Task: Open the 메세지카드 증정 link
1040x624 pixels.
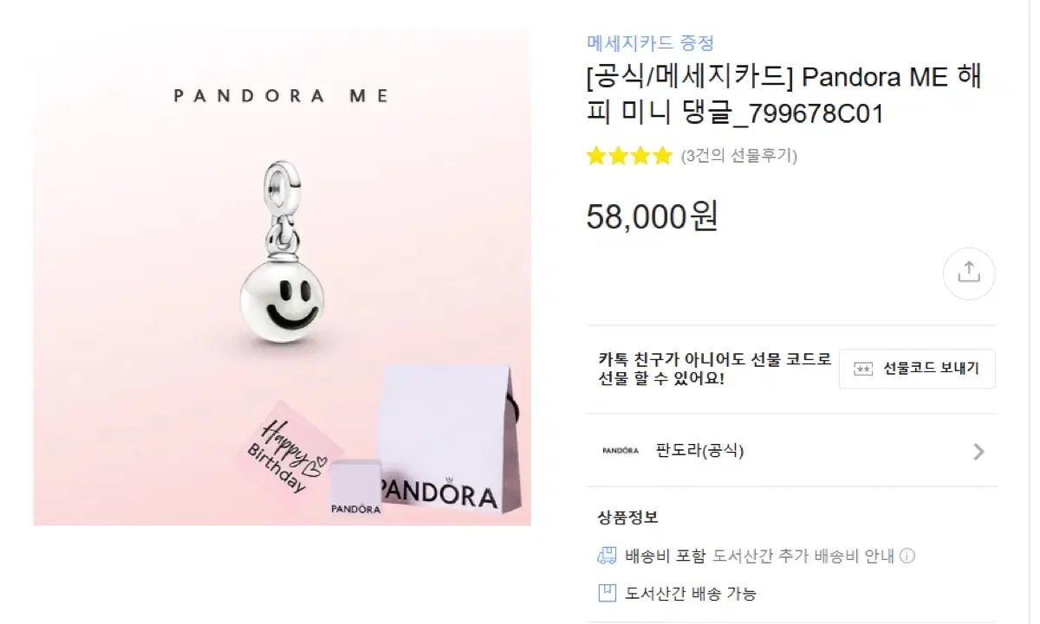Action: 650,42
